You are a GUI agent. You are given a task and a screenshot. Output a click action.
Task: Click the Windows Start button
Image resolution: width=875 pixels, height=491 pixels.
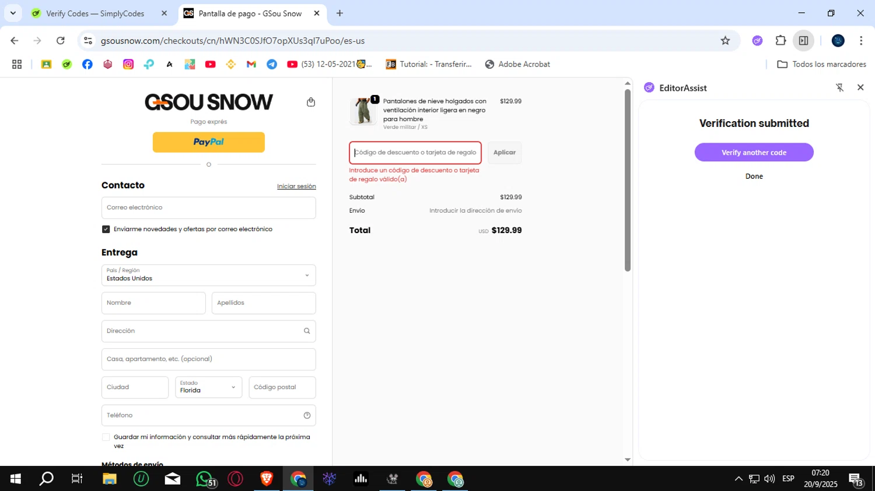(16, 479)
